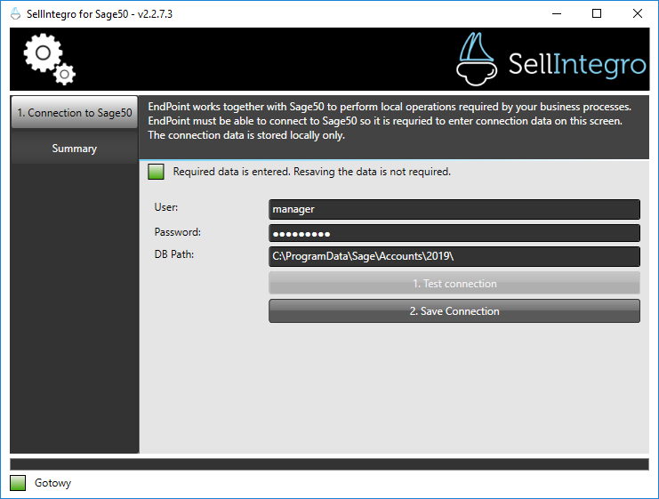This screenshot has width=659, height=499.
Task: Click the 'DB Path:' label
Action: click(174, 255)
